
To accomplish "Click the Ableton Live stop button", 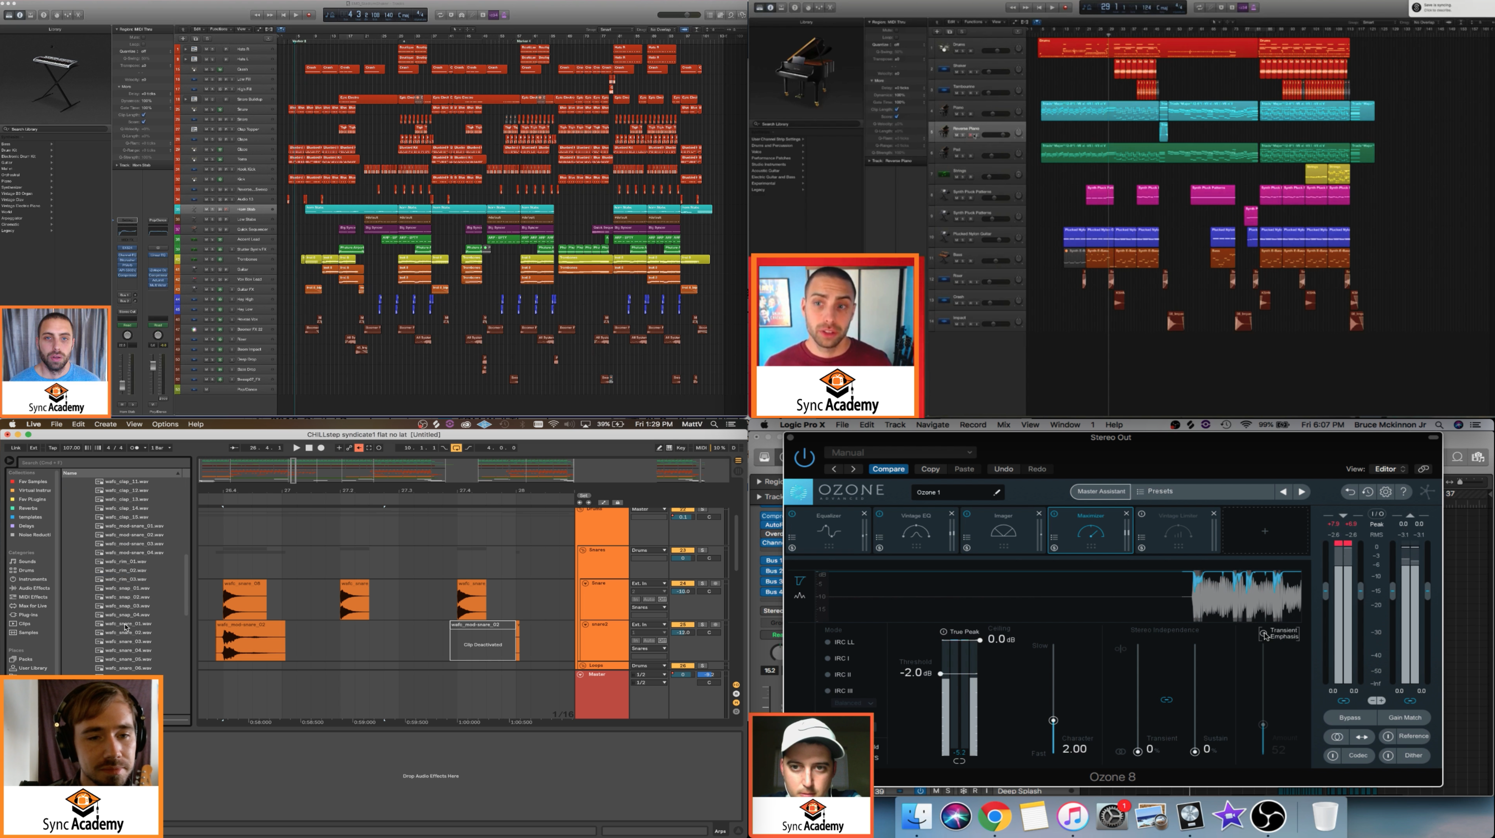I will pyautogui.click(x=309, y=448).
